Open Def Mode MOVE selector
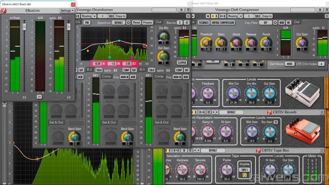The height and width of the screenshot is (185, 329). pyautogui.click(x=290, y=64)
